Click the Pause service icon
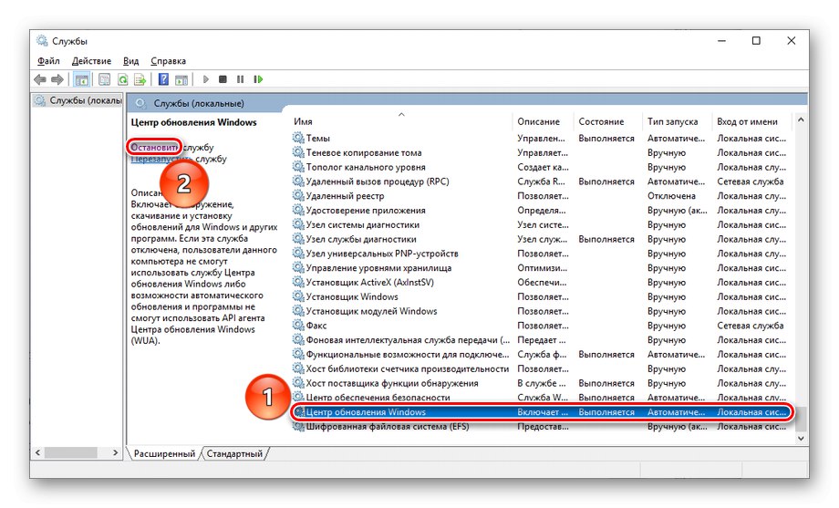Image resolution: width=839 pixels, height=508 pixels. pyautogui.click(x=240, y=79)
